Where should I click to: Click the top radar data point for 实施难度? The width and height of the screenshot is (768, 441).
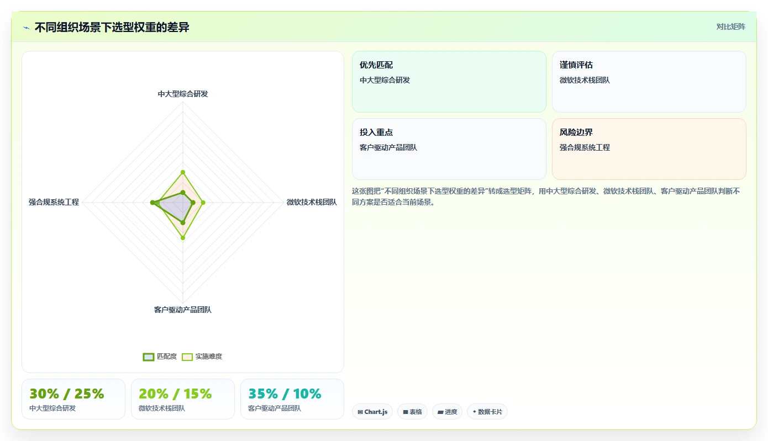[x=183, y=172]
